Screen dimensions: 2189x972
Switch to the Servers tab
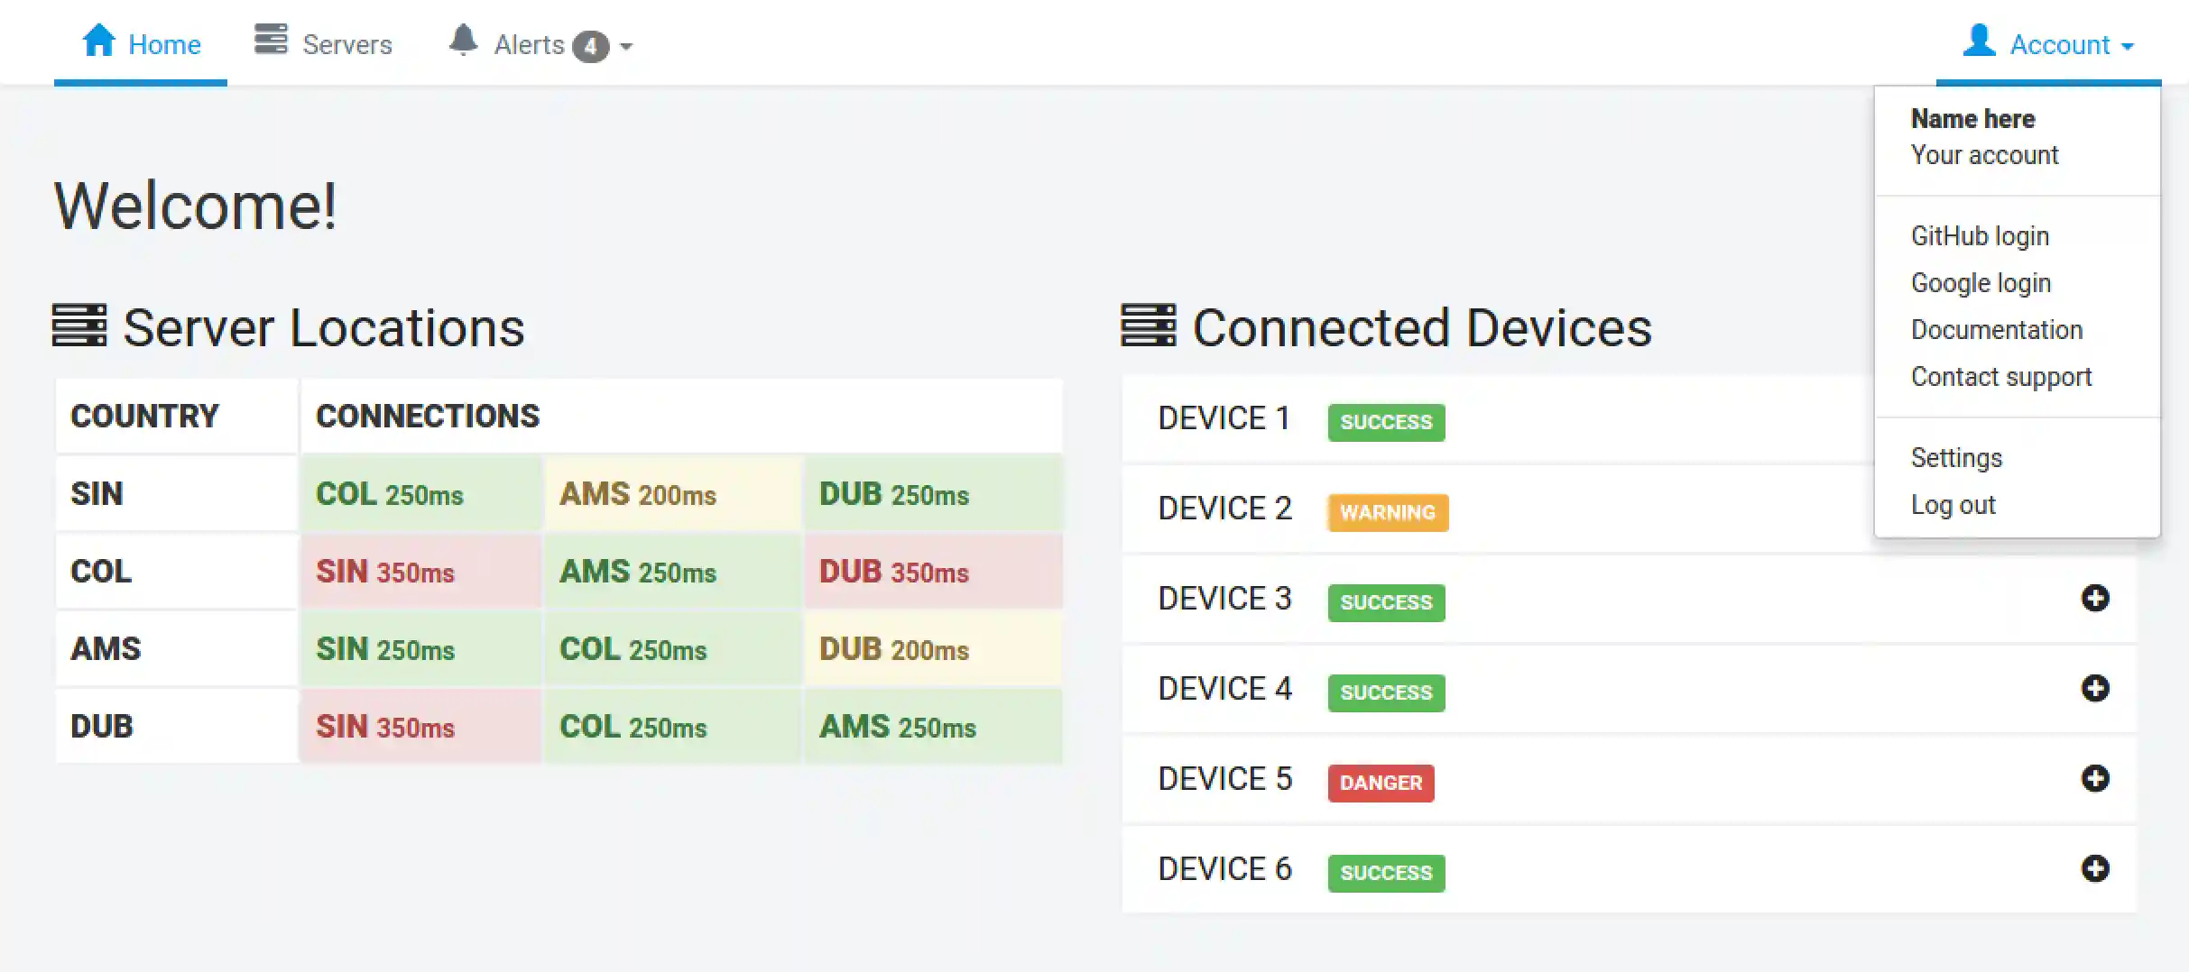coord(348,43)
